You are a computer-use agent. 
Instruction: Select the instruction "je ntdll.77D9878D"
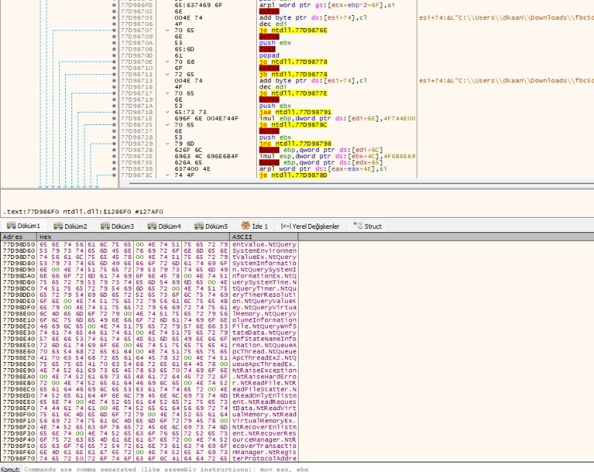pyautogui.click(x=293, y=175)
